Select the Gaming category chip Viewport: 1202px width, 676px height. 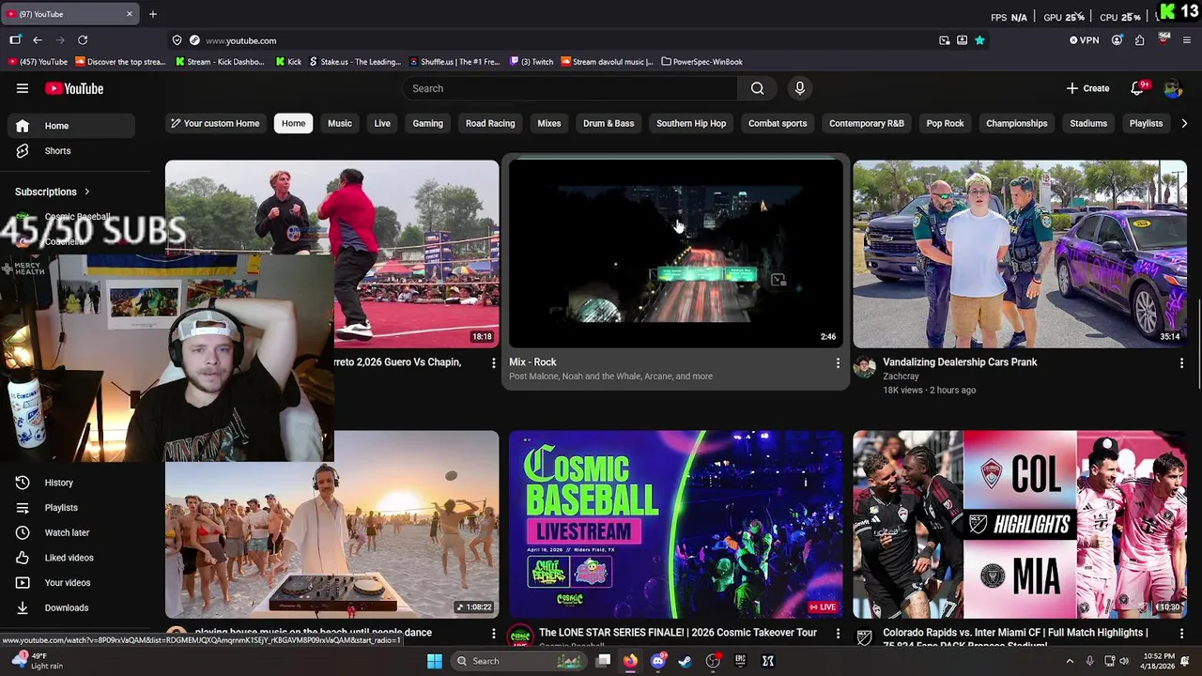point(428,123)
